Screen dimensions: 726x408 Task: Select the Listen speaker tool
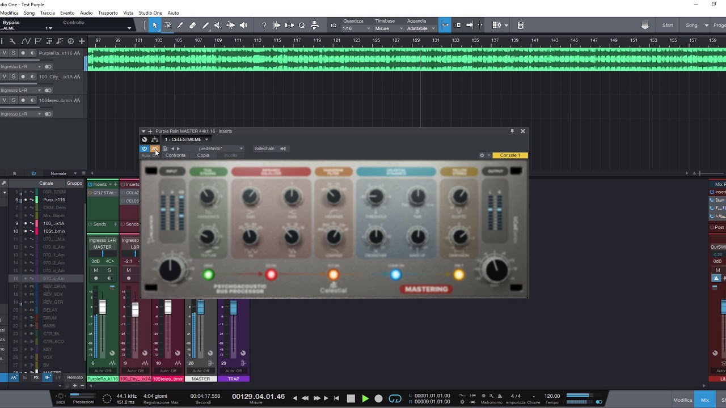coord(243,25)
